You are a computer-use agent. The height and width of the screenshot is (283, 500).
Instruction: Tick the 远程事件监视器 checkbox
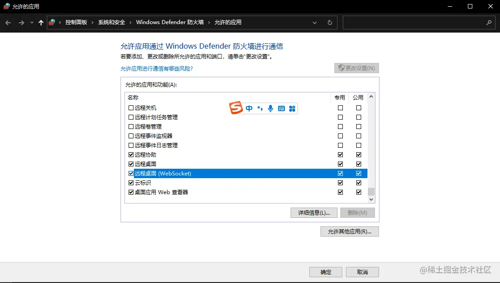131,136
